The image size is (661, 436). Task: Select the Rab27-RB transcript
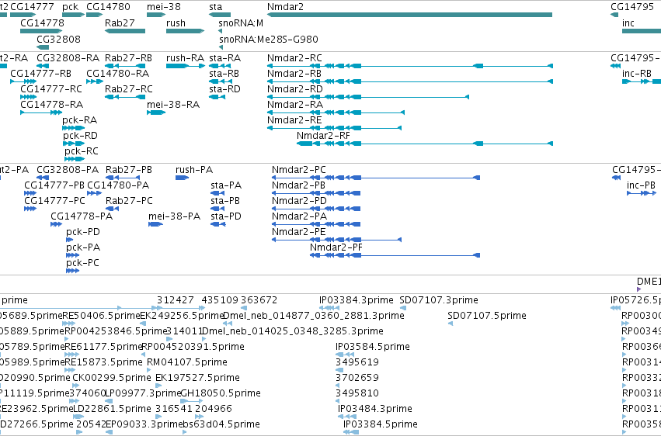click(x=129, y=57)
